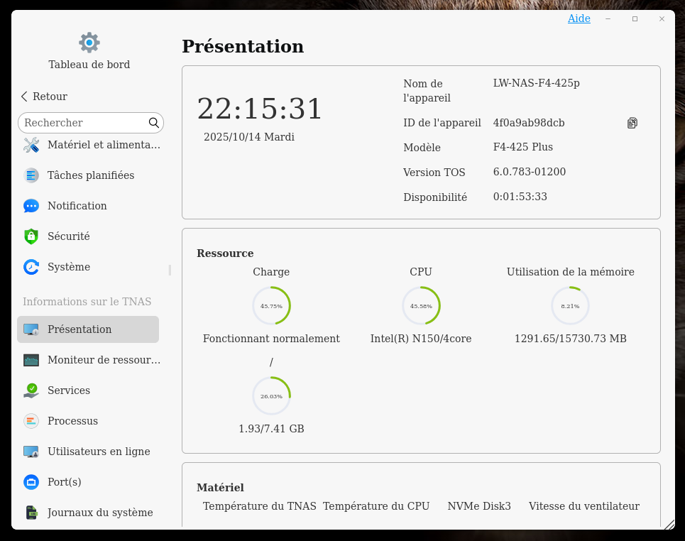Open the Tableau de bord gear icon
The width and height of the screenshot is (685, 541).
pos(89,43)
